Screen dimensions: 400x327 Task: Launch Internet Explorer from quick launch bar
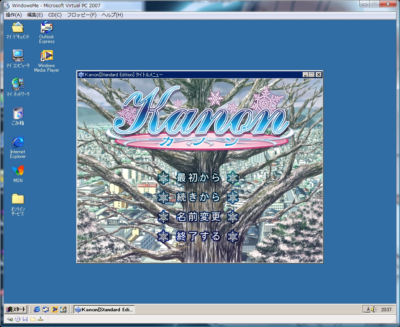coord(37,309)
